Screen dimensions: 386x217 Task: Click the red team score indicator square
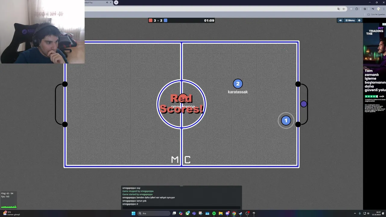150,20
